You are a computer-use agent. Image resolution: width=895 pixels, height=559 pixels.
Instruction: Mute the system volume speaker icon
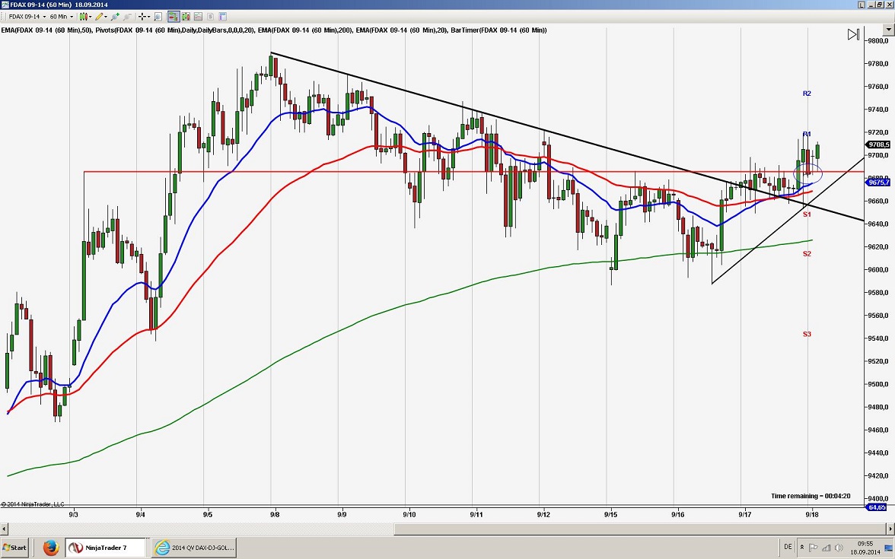(x=839, y=548)
